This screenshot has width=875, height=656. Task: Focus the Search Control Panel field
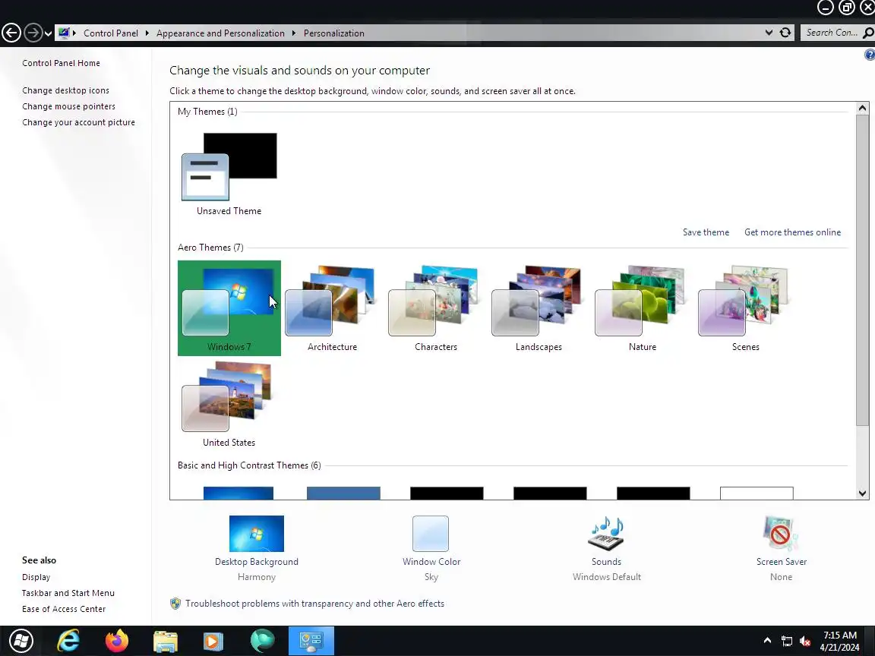[x=832, y=33]
